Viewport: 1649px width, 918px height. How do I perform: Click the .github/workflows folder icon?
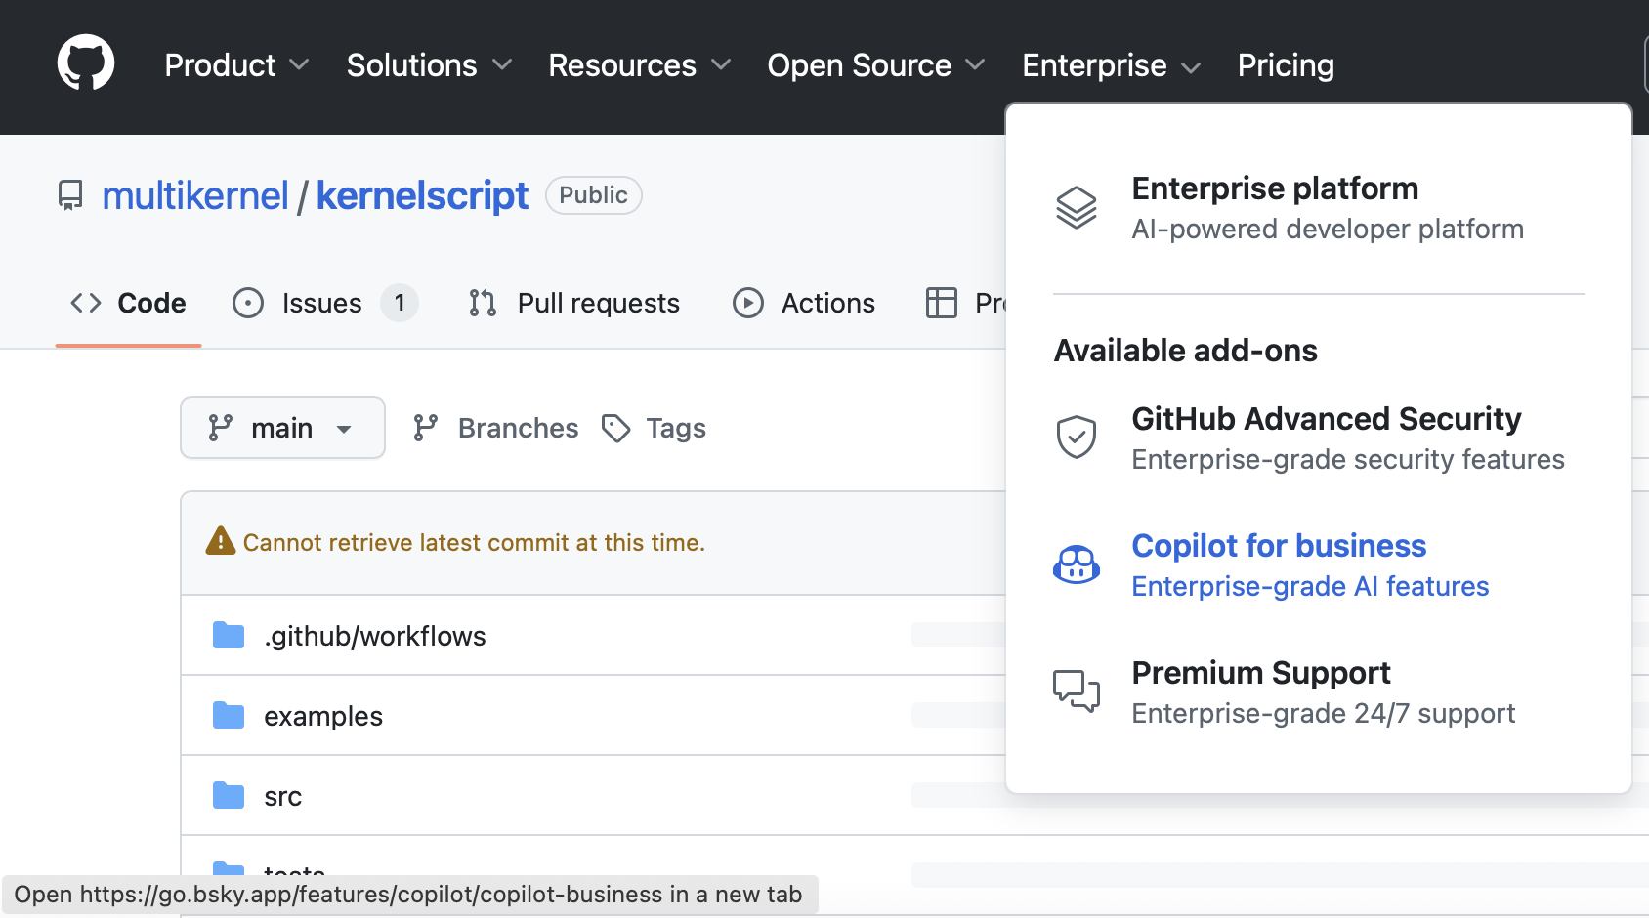tap(229, 636)
